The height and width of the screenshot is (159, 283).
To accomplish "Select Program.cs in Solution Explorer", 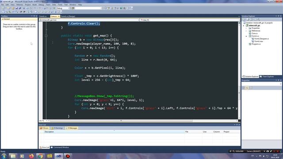I will [256, 44].
